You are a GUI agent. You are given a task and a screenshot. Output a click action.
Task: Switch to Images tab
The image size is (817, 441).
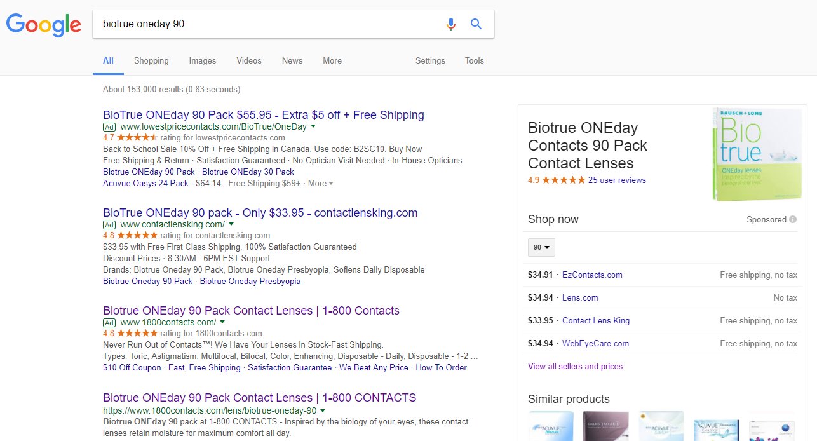click(203, 61)
